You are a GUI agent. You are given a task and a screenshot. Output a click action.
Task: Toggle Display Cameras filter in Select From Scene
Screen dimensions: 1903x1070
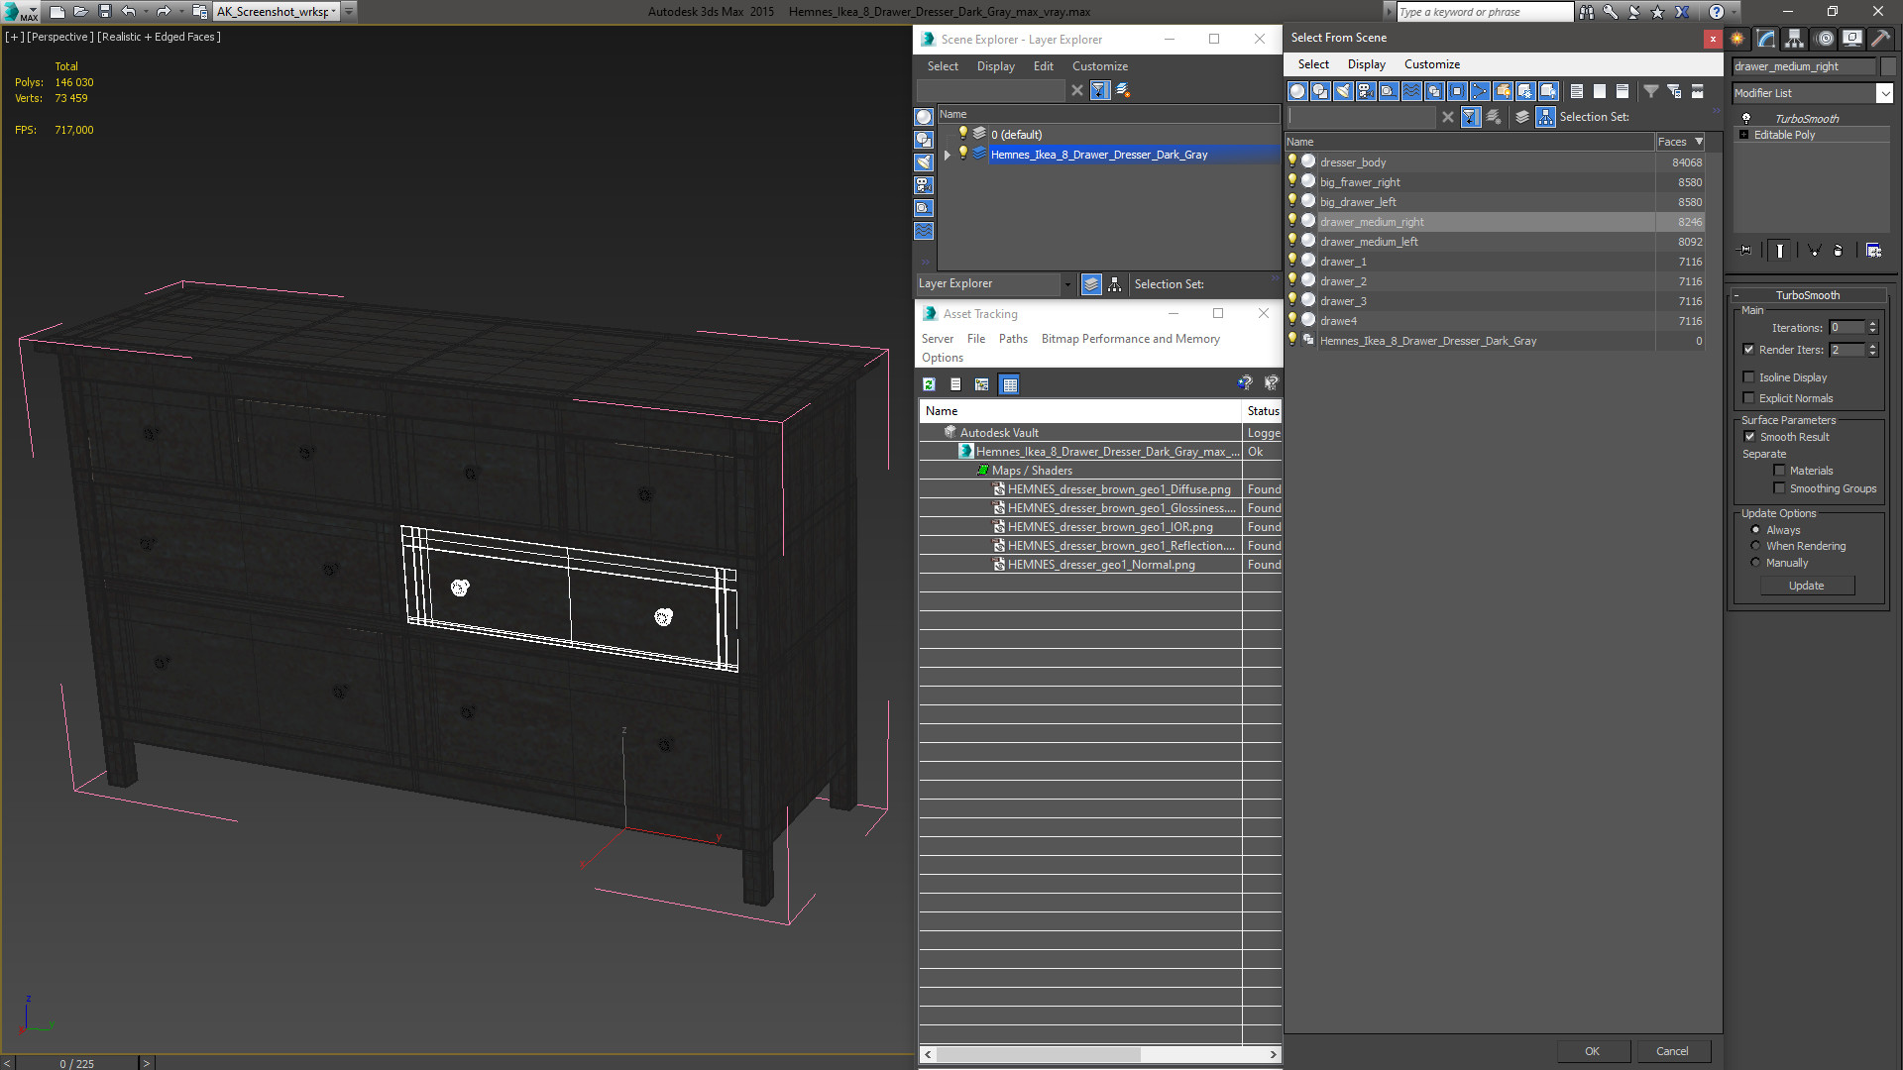1366,91
